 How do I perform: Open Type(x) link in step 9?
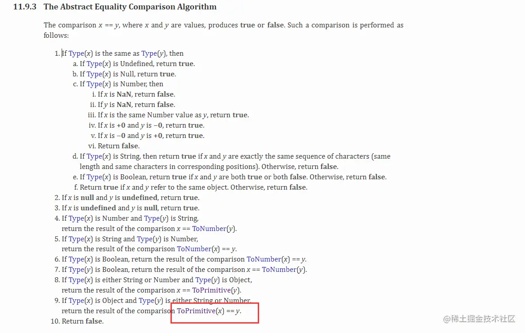(x=76, y=301)
